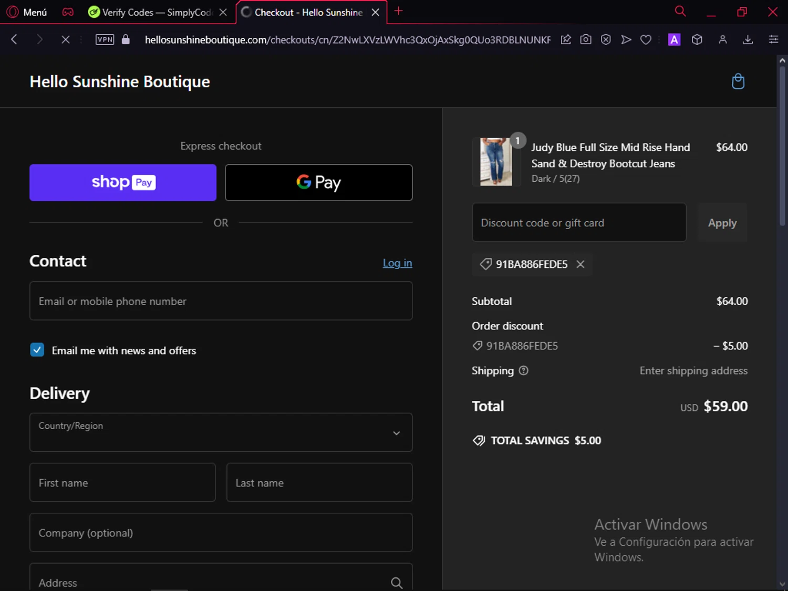Open the downloads icon

tap(748, 39)
